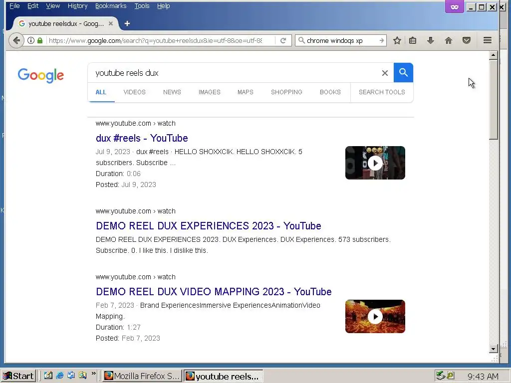Close the youtube reelsdux Google tab
The image size is (511, 383).
[x=111, y=23]
